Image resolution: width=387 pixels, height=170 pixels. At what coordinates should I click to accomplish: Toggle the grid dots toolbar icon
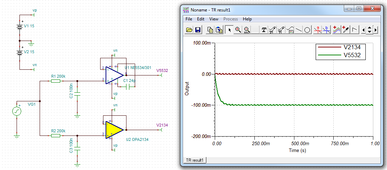(x=255, y=30)
